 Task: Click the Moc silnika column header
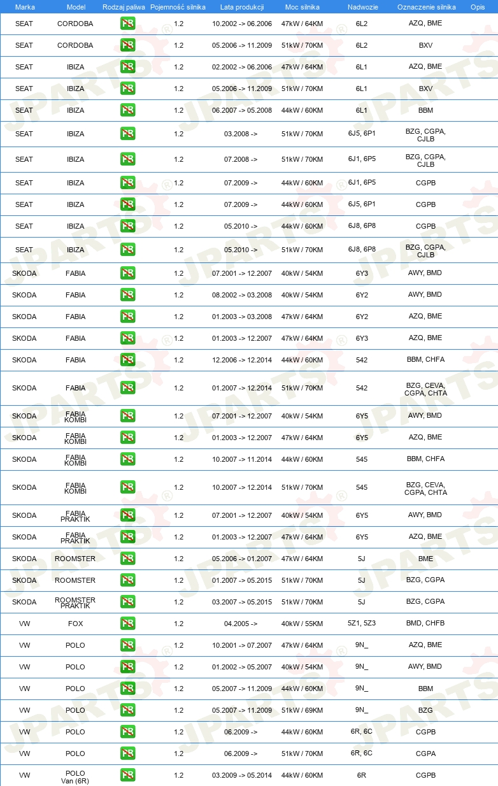302,7
